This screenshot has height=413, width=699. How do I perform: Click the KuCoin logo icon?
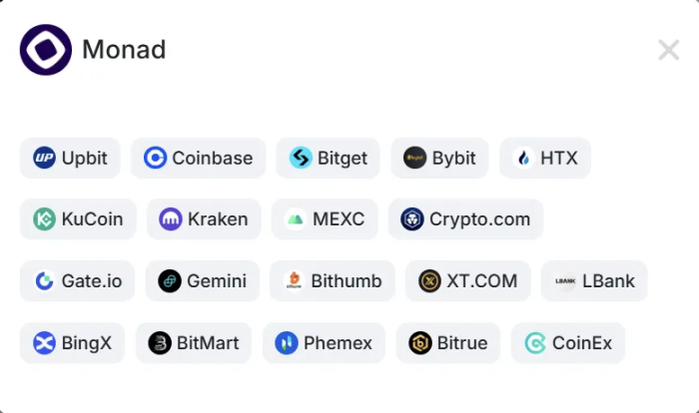tap(44, 219)
